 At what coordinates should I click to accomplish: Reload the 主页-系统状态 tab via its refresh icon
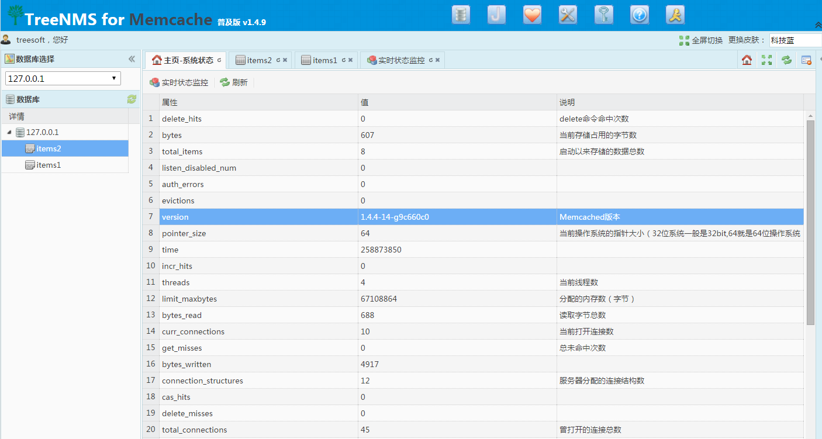219,60
